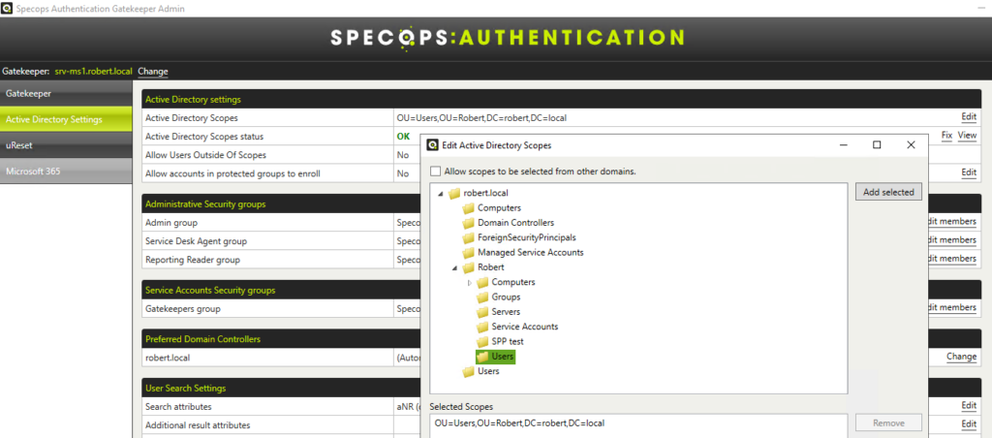Collapse the Robert OU node
Screen dimensions: 992x438
[454, 268]
